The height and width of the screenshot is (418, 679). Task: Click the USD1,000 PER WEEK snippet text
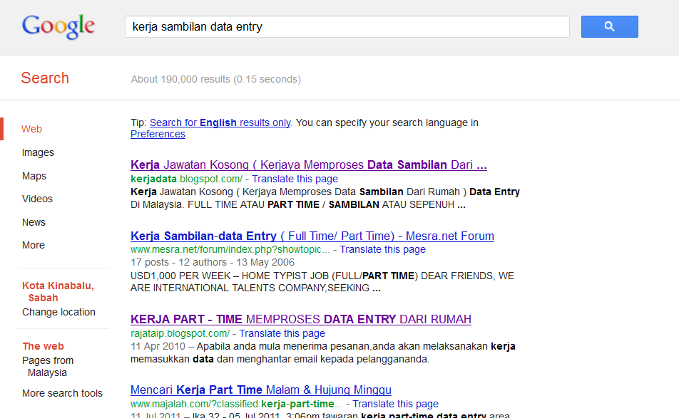322,282
